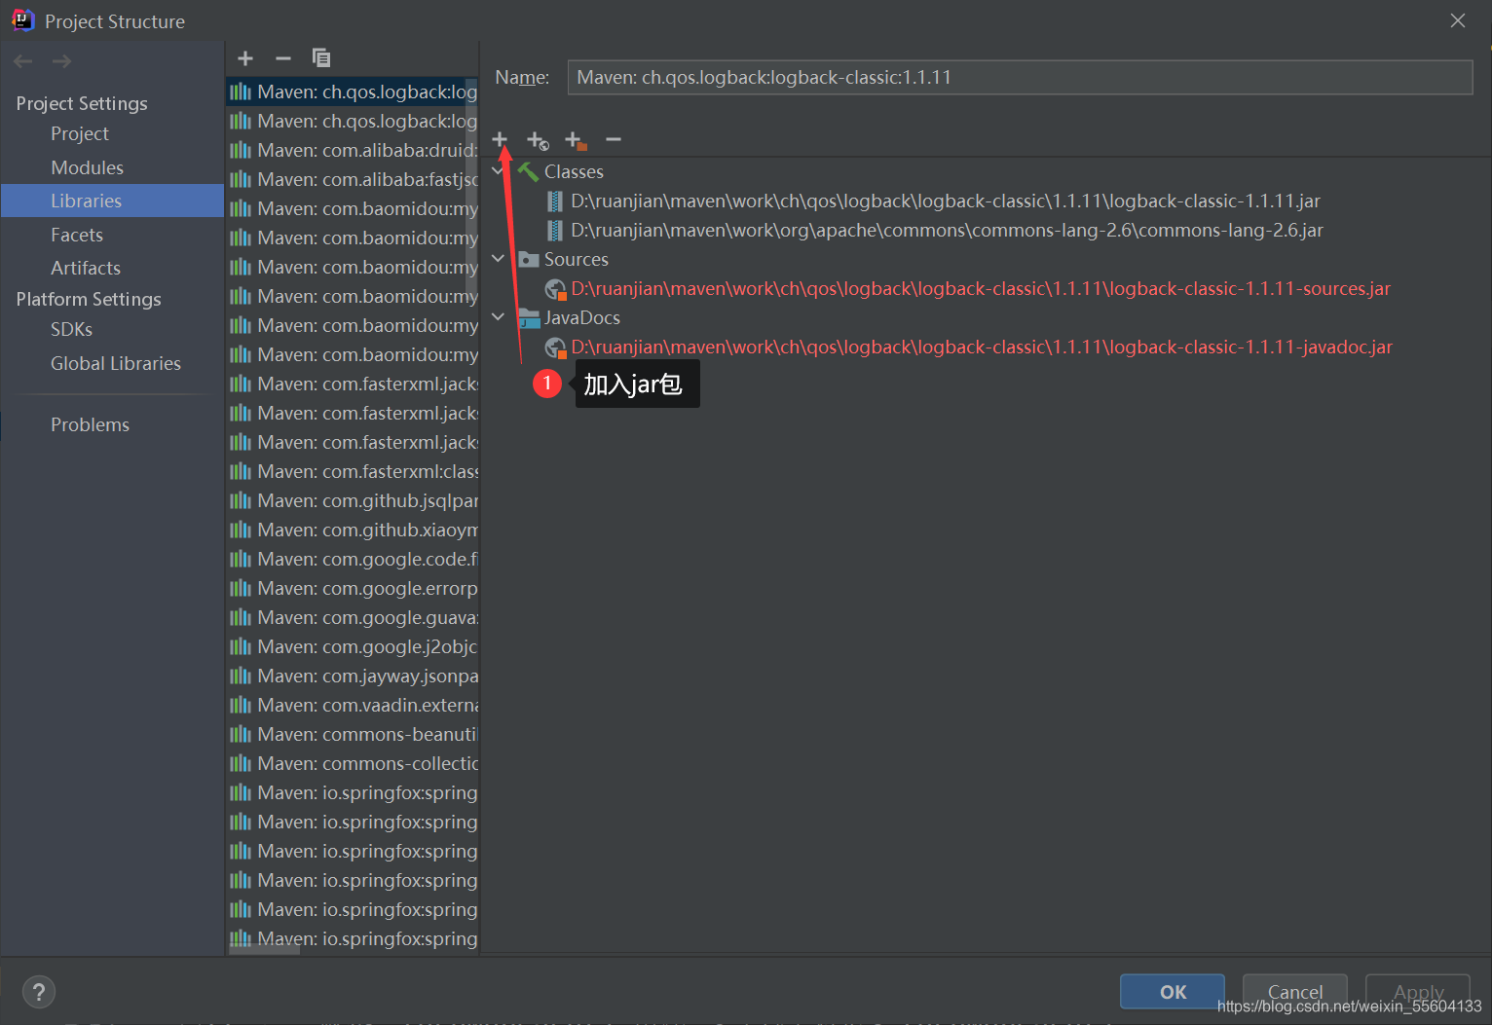Viewport: 1492px width, 1025px height.
Task: Select library Maven: commons-beanutils
Action: 353,734
